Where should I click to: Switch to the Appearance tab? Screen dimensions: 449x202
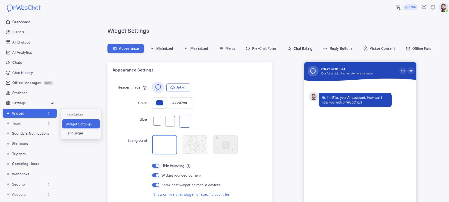(x=126, y=48)
